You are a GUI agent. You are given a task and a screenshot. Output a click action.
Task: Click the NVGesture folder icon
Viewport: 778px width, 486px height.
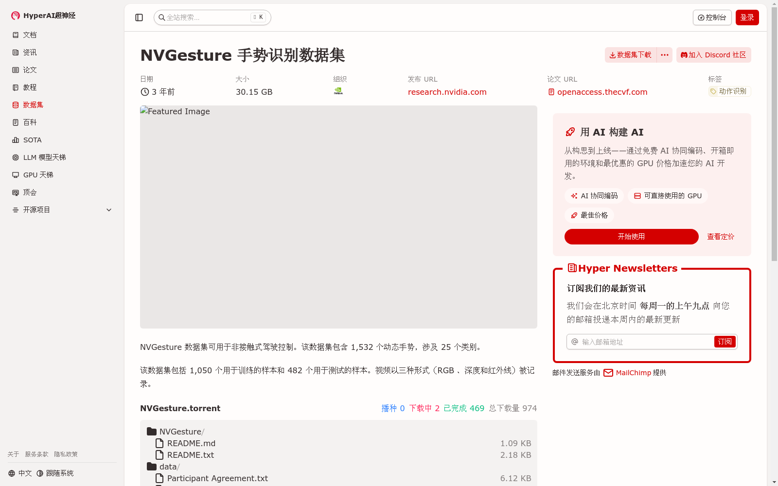(x=152, y=432)
